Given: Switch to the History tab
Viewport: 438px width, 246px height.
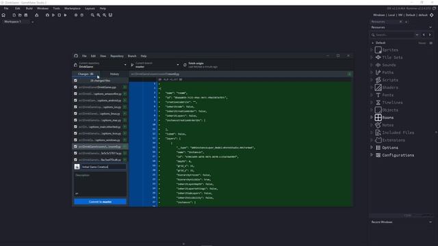Looking at the screenshot, I should coord(114,74).
